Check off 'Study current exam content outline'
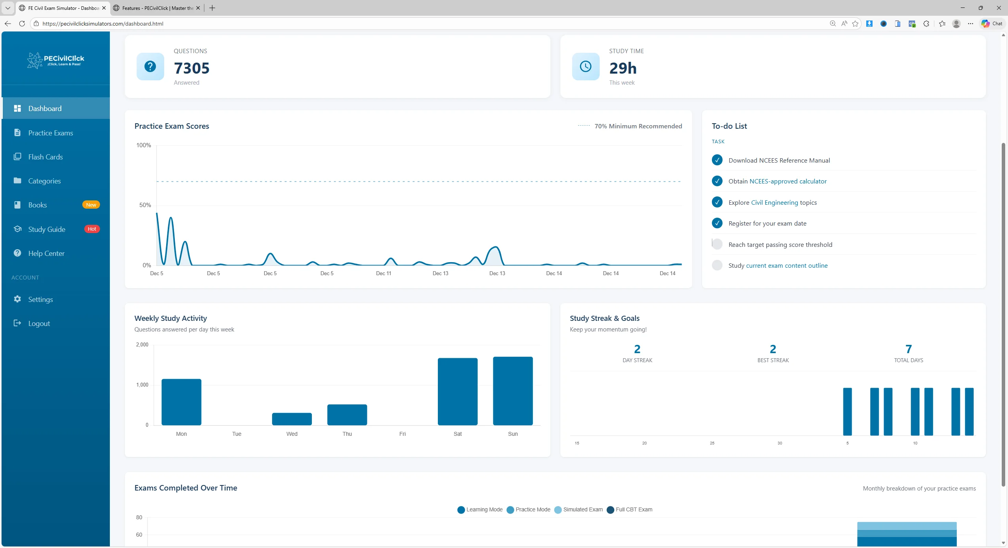The image size is (1008, 548). [717, 265]
